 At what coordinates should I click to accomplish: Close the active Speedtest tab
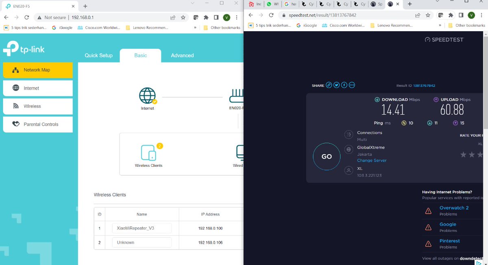[x=398, y=4]
